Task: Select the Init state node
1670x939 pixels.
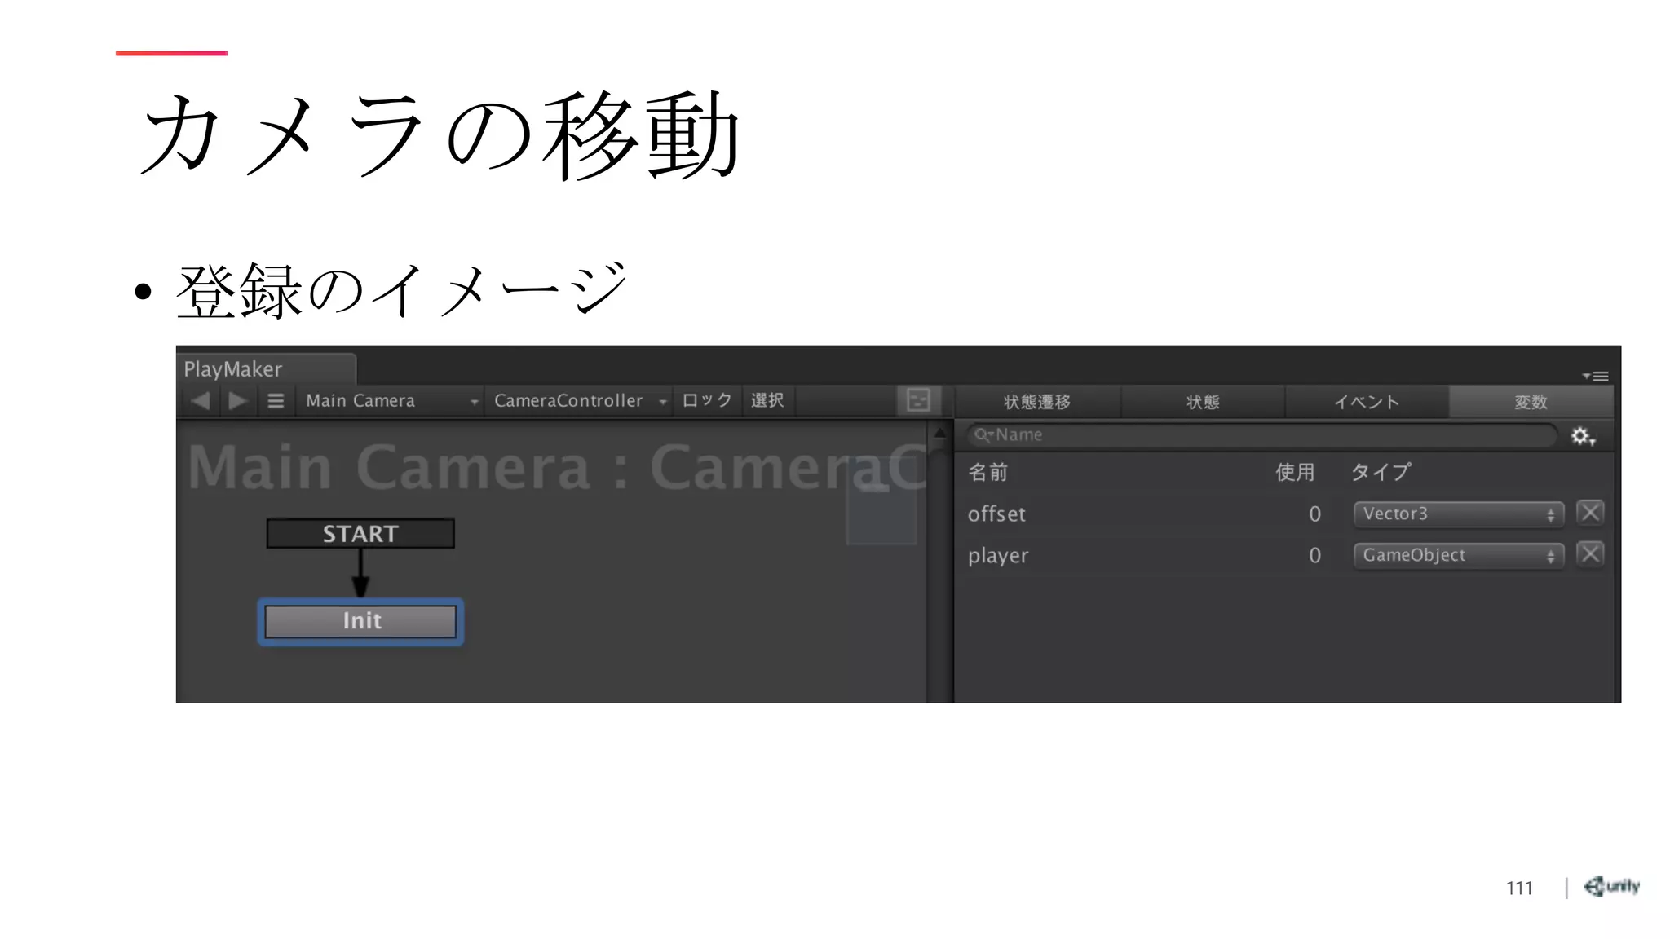Action: click(x=361, y=621)
